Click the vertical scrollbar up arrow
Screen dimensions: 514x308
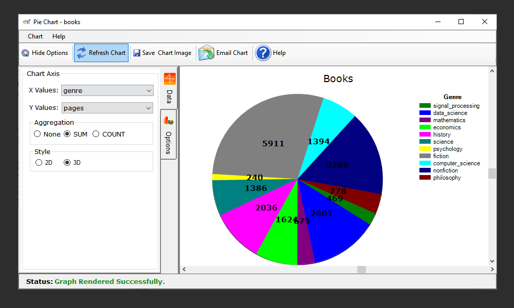(x=492, y=71)
